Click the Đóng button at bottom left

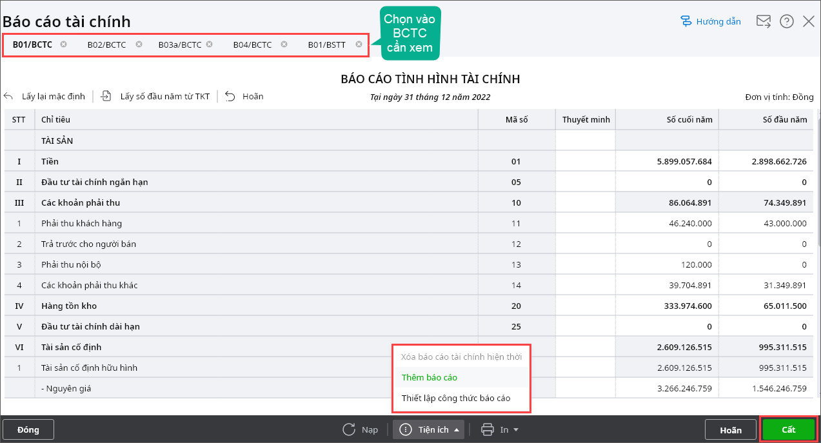pos(28,429)
